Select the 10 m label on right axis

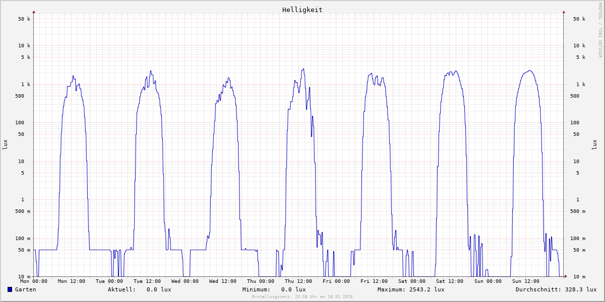(579, 277)
